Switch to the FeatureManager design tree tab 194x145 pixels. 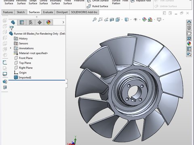(x=13, y=22)
